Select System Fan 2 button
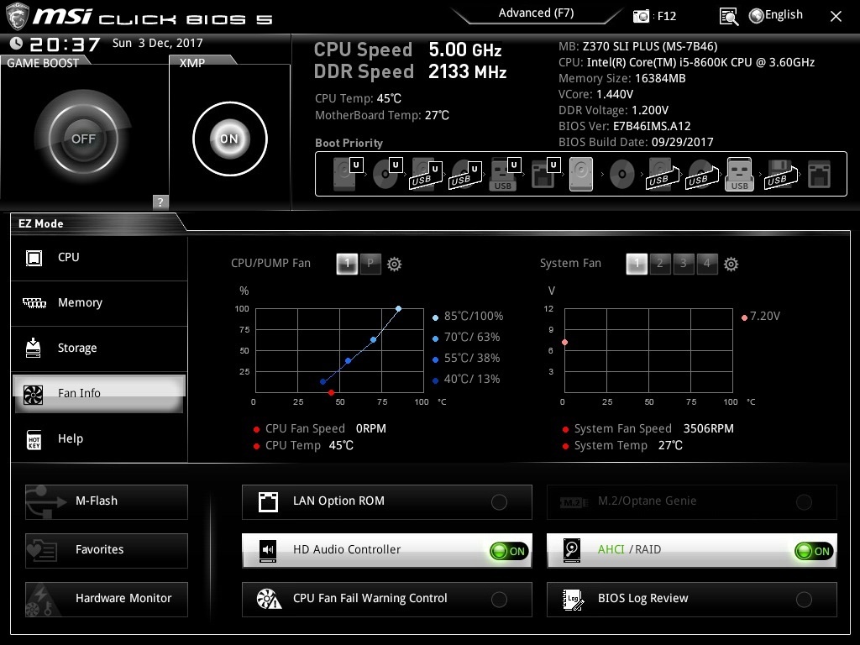The image size is (860, 645). pos(660,264)
